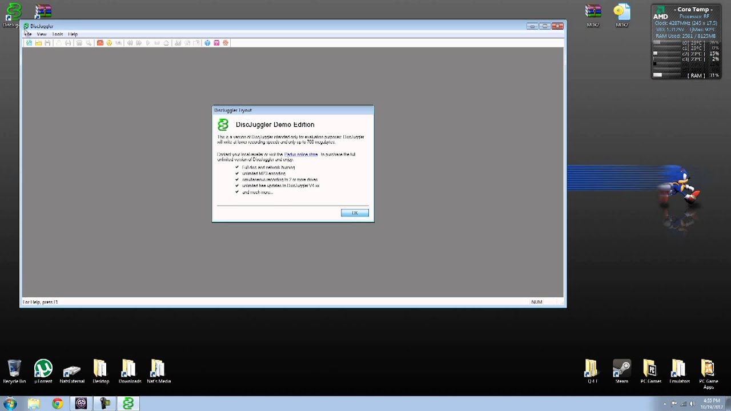This screenshot has width=731, height=411.
Task: Select the WinRAR shortcut beside DiscJuggler shortcut
Action: (43, 11)
